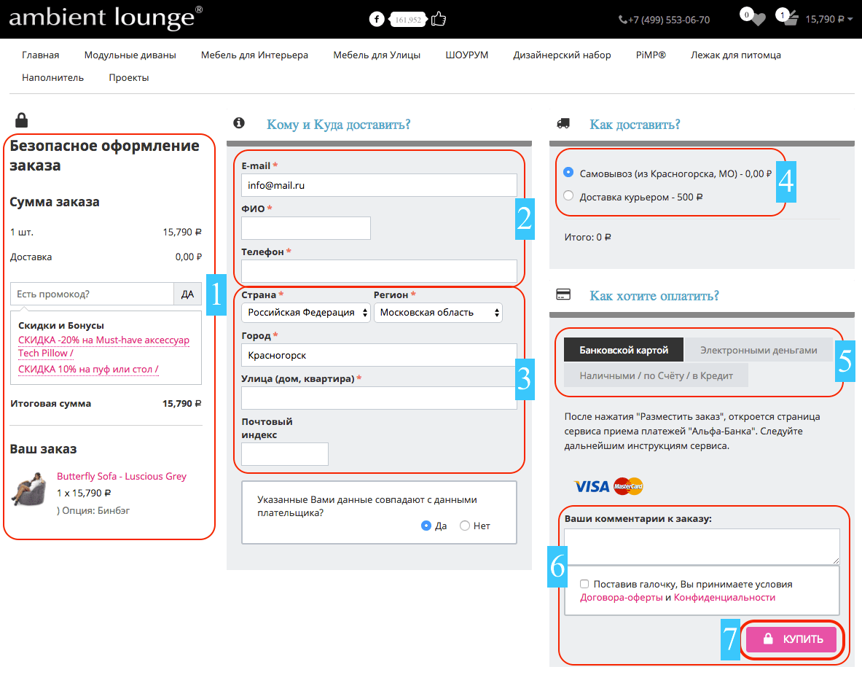
Task: Click the MasterCard logo
Action: tap(628, 486)
